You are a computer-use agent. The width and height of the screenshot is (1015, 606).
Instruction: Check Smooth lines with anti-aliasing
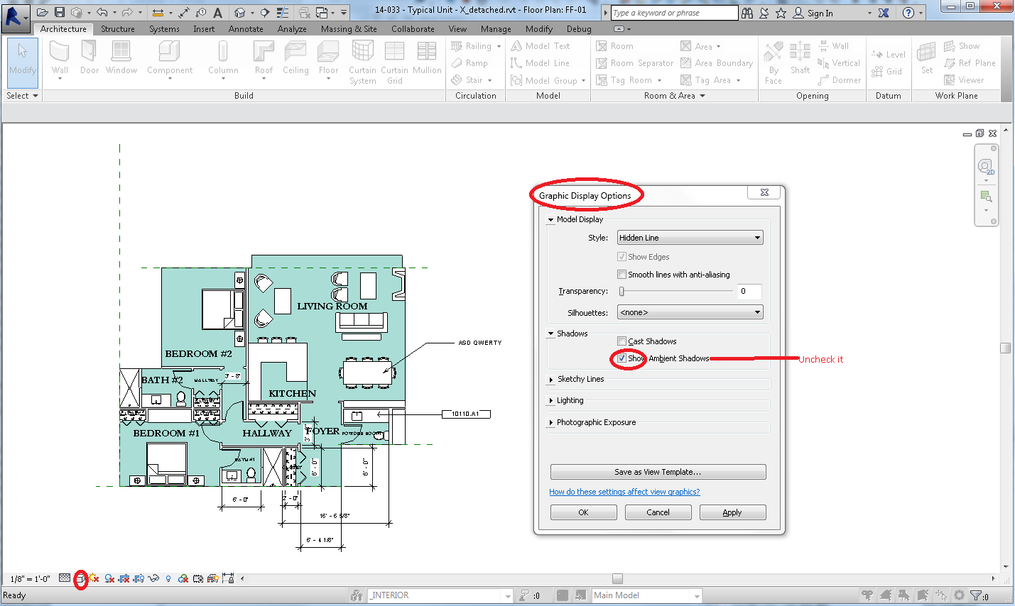pyautogui.click(x=622, y=275)
